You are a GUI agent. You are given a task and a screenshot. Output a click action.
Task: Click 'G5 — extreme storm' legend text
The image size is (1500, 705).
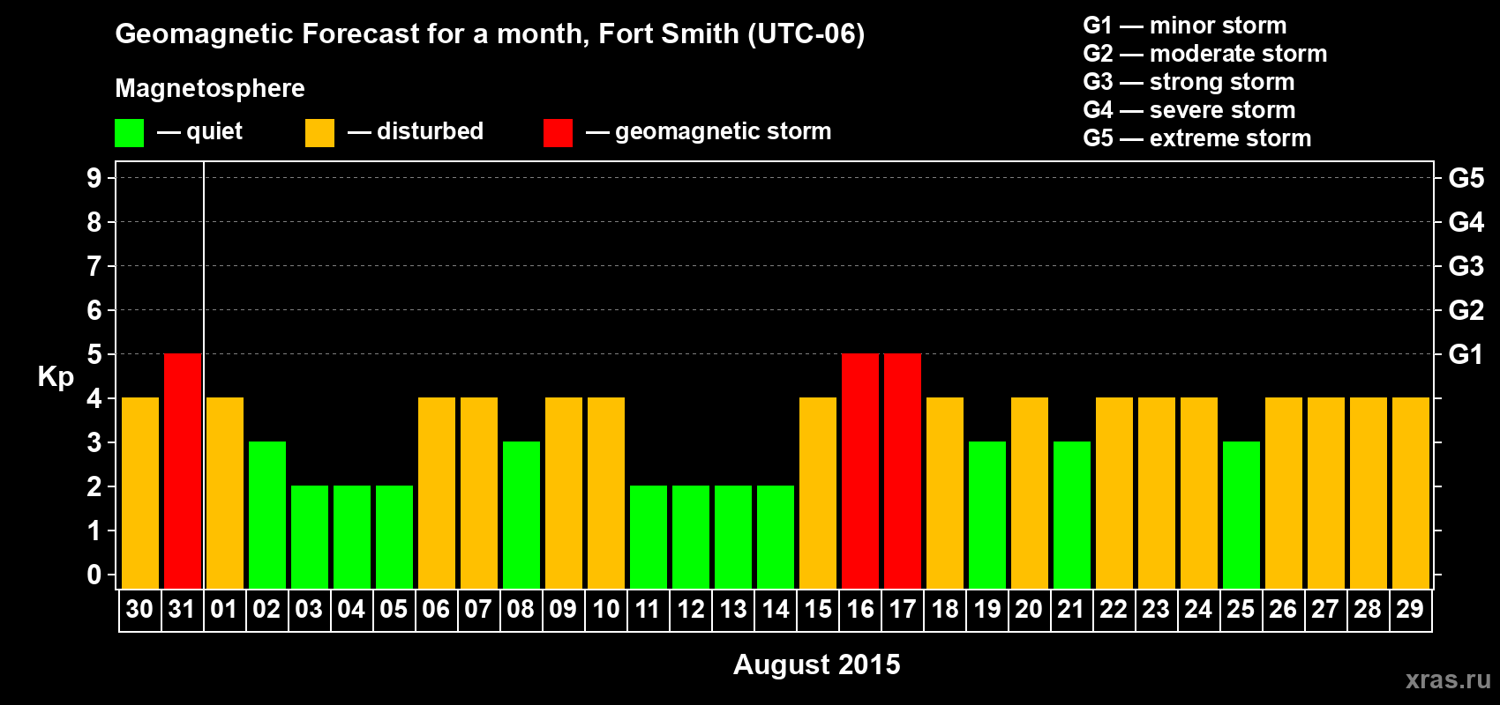1197,138
